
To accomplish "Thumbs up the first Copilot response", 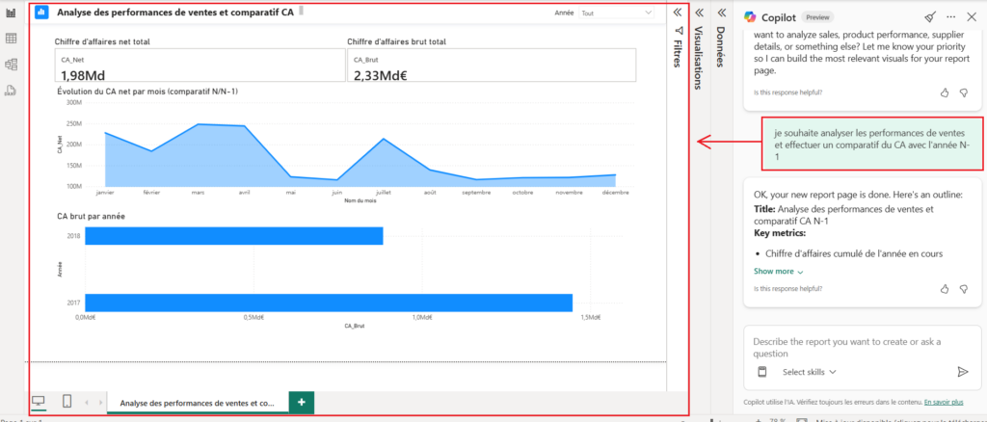I will click(x=945, y=92).
